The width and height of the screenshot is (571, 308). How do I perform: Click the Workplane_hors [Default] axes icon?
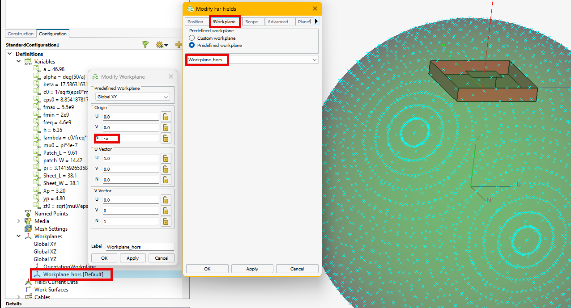coord(38,274)
